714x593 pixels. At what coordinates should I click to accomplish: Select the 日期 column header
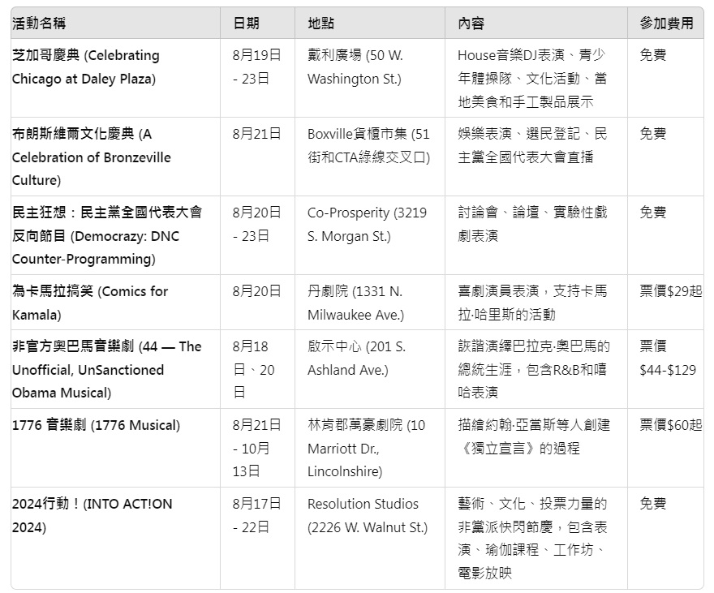pyautogui.click(x=246, y=24)
